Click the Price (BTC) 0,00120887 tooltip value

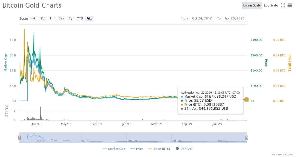click(x=214, y=104)
